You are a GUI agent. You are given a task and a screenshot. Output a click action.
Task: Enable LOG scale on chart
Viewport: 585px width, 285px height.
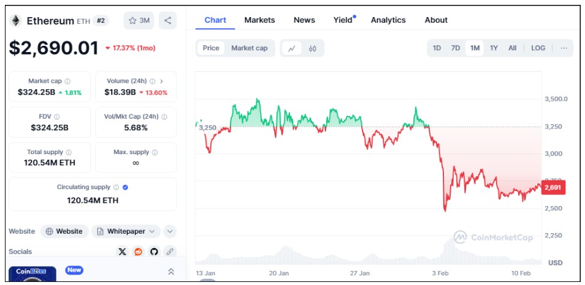(x=538, y=48)
